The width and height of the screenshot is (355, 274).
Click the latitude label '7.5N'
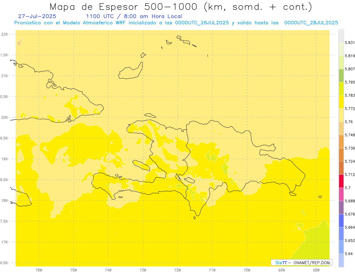tap(4, 221)
